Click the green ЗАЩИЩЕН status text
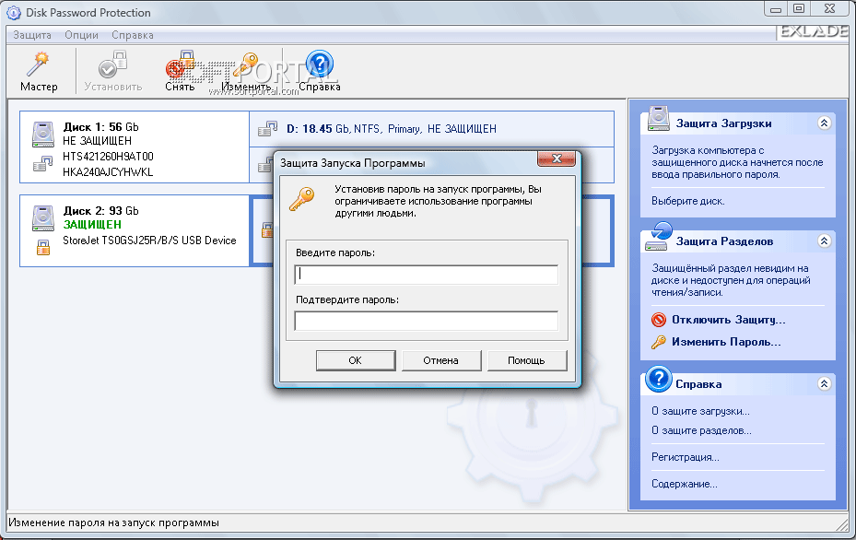Image resolution: width=856 pixels, height=540 pixels. (92, 225)
